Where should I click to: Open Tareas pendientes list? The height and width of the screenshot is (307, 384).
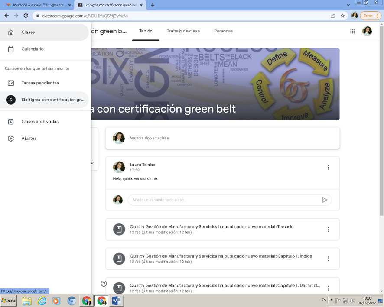44,83
